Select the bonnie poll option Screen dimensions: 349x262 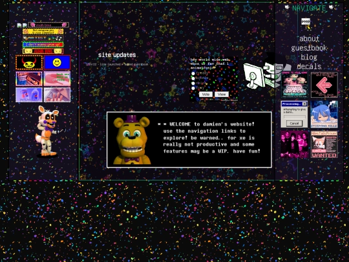coord(193,78)
